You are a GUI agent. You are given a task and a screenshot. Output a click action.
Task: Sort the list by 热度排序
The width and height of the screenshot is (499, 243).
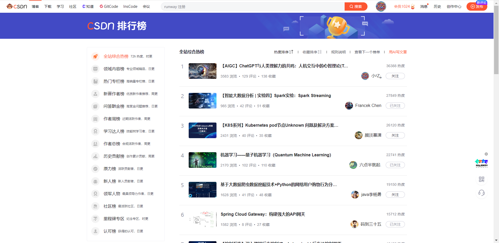click(x=284, y=52)
